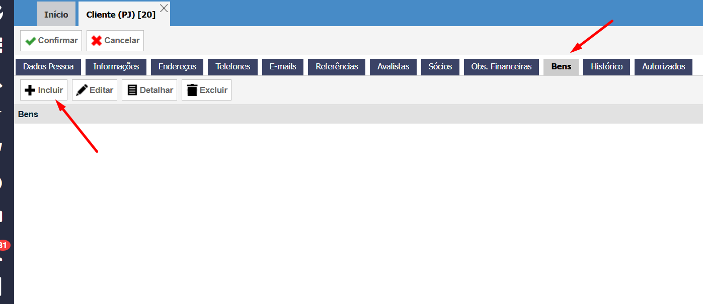Switch to the Dados Pessoa tab
The height and width of the screenshot is (304, 703).
(x=48, y=67)
